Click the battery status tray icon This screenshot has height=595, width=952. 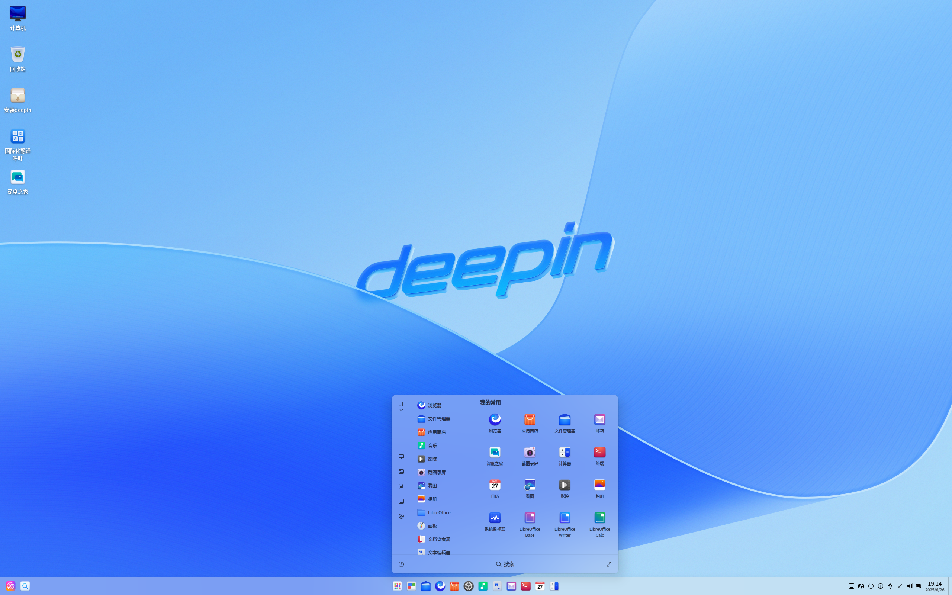pyautogui.click(x=861, y=586)
